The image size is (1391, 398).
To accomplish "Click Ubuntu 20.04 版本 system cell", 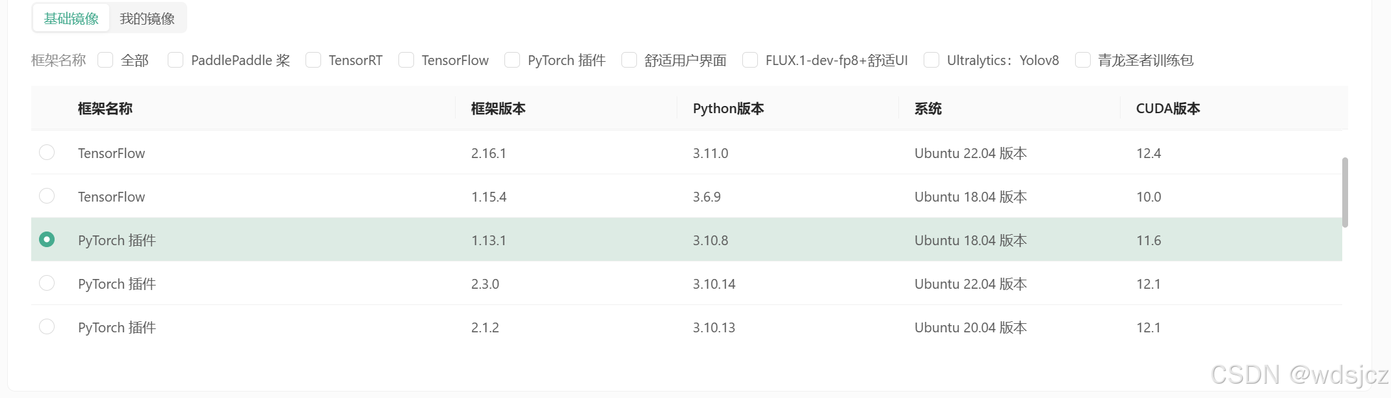I will [x=970, y=328].
